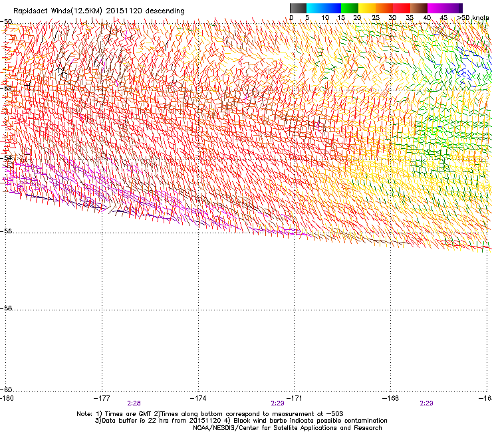Click the gray 0-5 knots legend segment
Image resolution: width=492 pixels, height=432 pixels.
(x=298, y=8)
